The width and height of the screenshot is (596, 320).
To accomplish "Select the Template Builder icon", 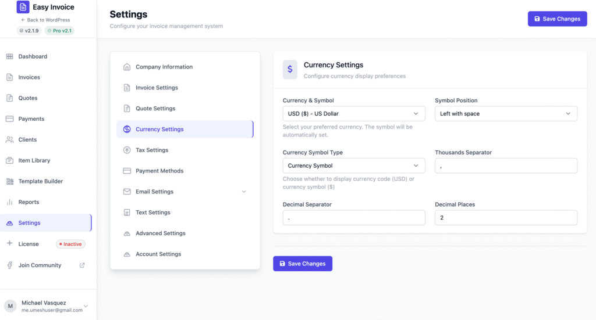I will pyautogui.click(x=9, y=181).
